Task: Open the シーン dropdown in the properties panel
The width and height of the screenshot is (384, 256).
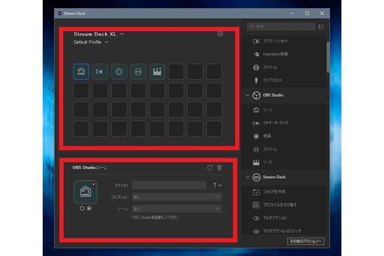Action: coord(177,208)
